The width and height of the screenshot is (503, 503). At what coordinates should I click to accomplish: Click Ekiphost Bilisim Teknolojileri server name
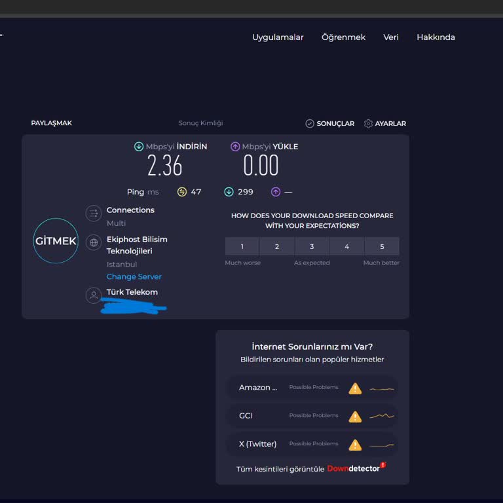[x=137, y=245]
